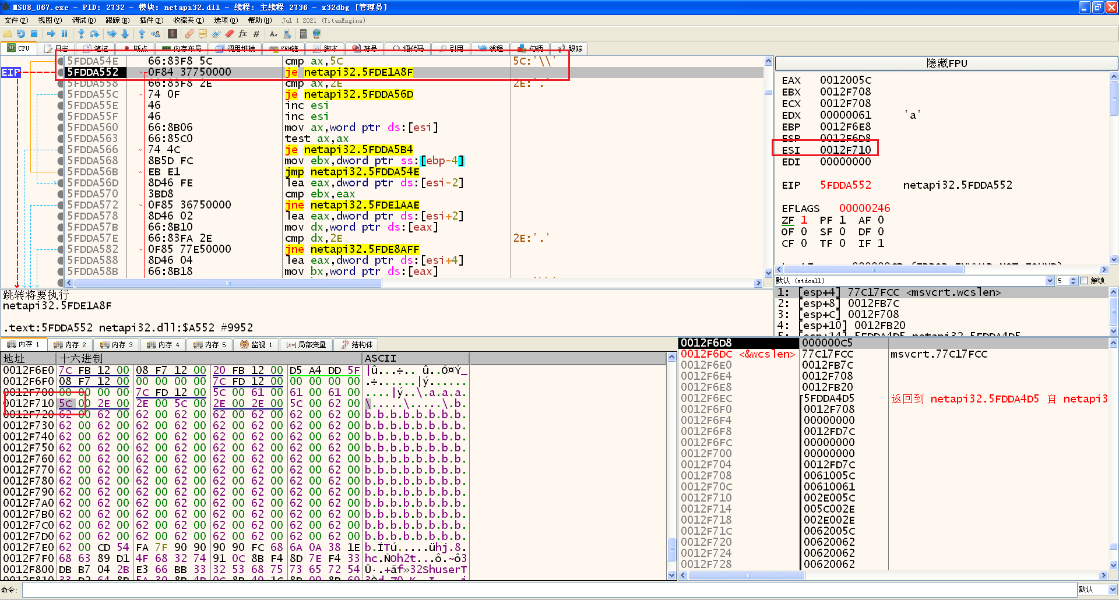The width and height of the screenshot is (1119, 600).
Task: Click the argument count stepper arrows
Action: [1073, 281]
